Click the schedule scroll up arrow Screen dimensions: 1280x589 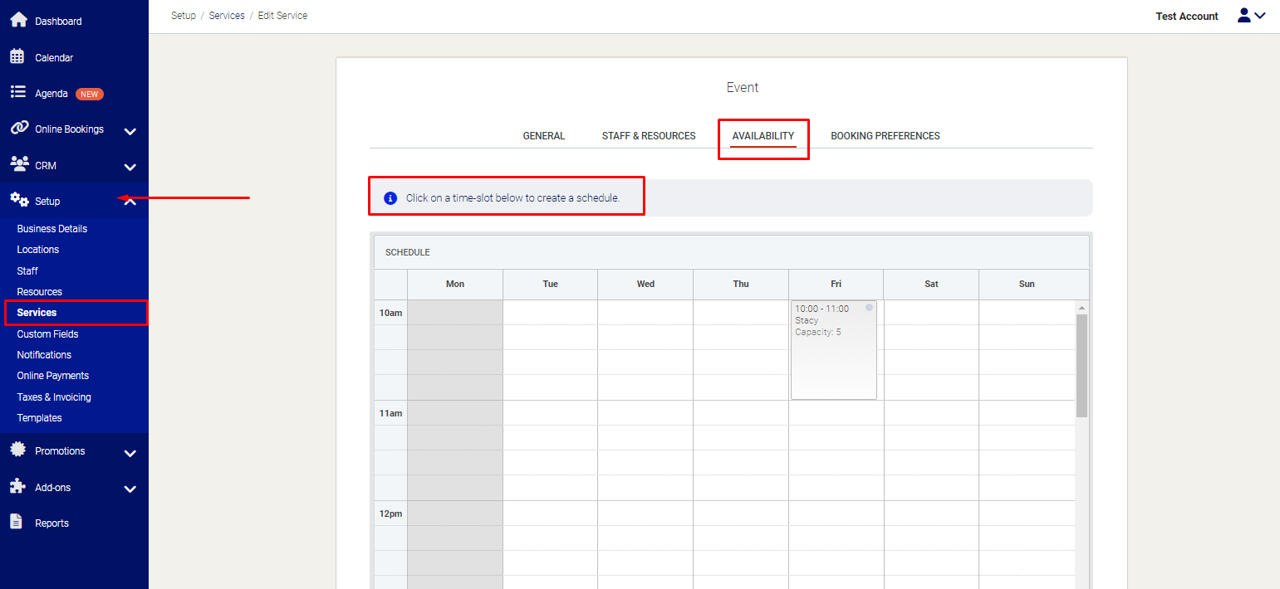[x=1081, y=308]
